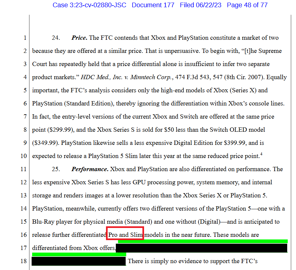Screen dimensions: 296x270
Task: Click 'Supreme' at end of line 2
Action: [x=270, y=51]
